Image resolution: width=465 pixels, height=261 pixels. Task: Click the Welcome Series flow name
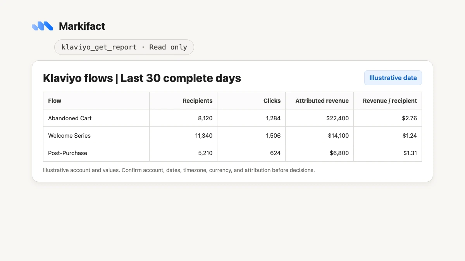pos(69,136)
